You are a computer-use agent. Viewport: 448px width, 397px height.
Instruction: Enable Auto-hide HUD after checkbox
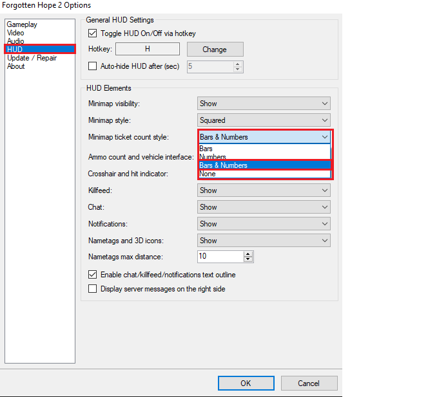pyautogui.click(x=92, y=66)
